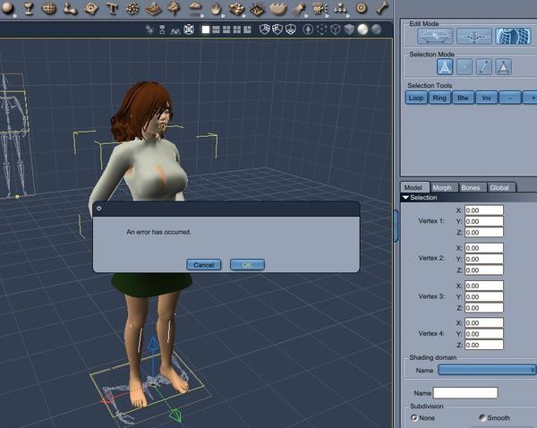Viewport: 537px width, 428px height.
Task: Set textured dark sphere display mode
Action: [x=376, y=30]
